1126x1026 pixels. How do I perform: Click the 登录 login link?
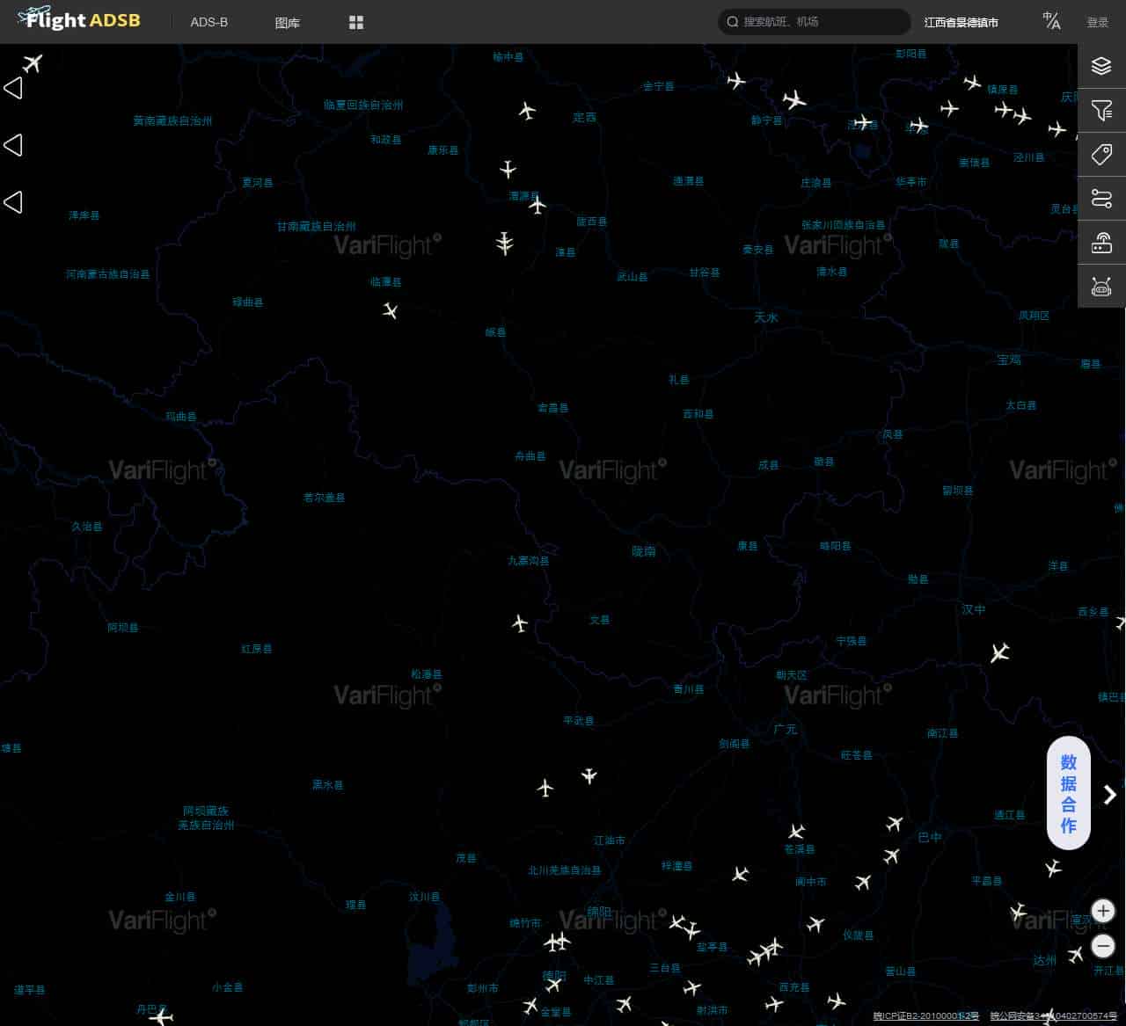(x=1098, y=22)
